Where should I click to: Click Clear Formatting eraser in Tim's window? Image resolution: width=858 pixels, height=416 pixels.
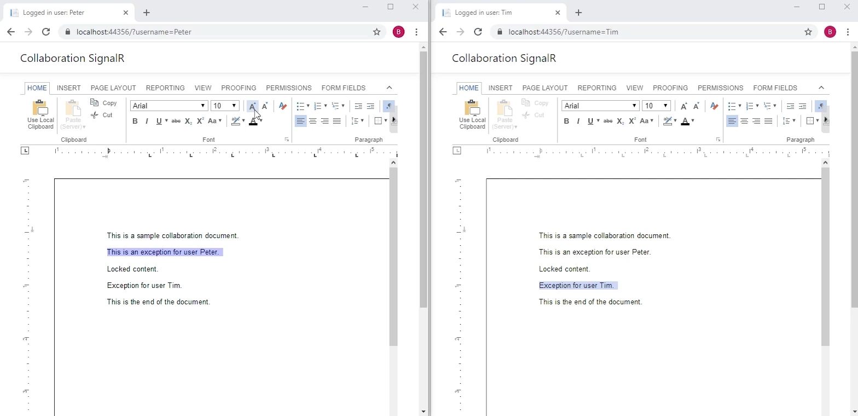tap(714, 106)
